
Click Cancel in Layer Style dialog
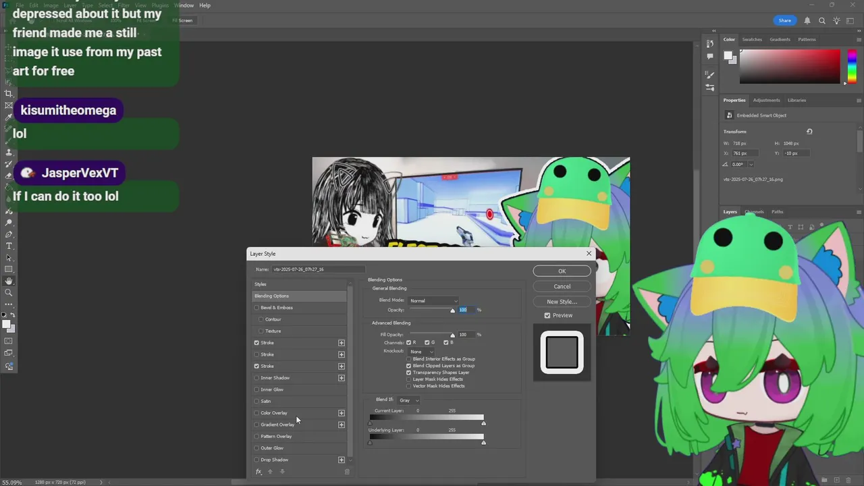point(562,286)
